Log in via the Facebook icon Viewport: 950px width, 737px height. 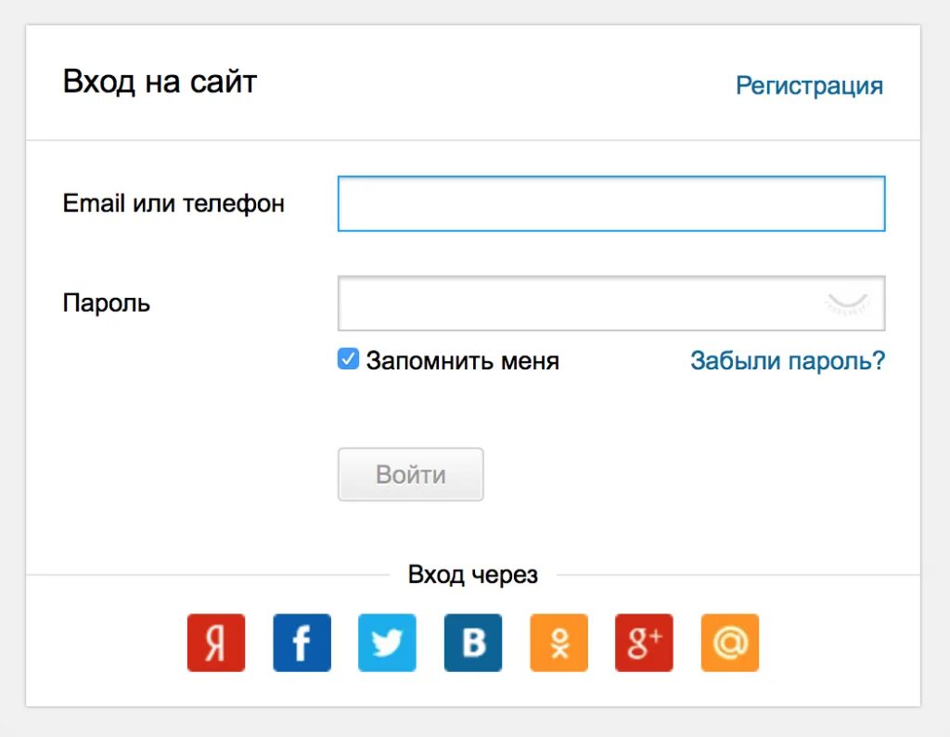click(x=302, y=642)
